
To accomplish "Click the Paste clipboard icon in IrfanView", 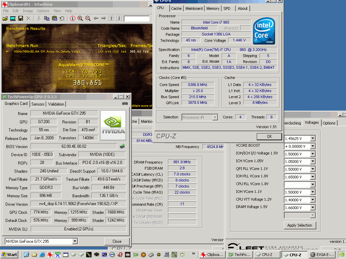I will [54, 19].
